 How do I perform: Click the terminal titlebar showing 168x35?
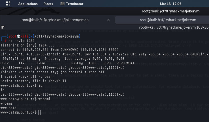(174, 27)
